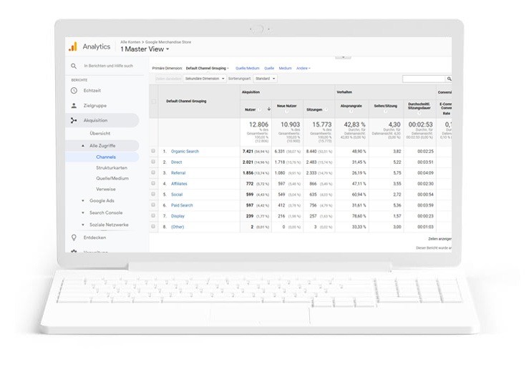Click the total bounce rate 42,83 %
The height and width of the screenshot is (392, 529).
click(x=354, y=124)
